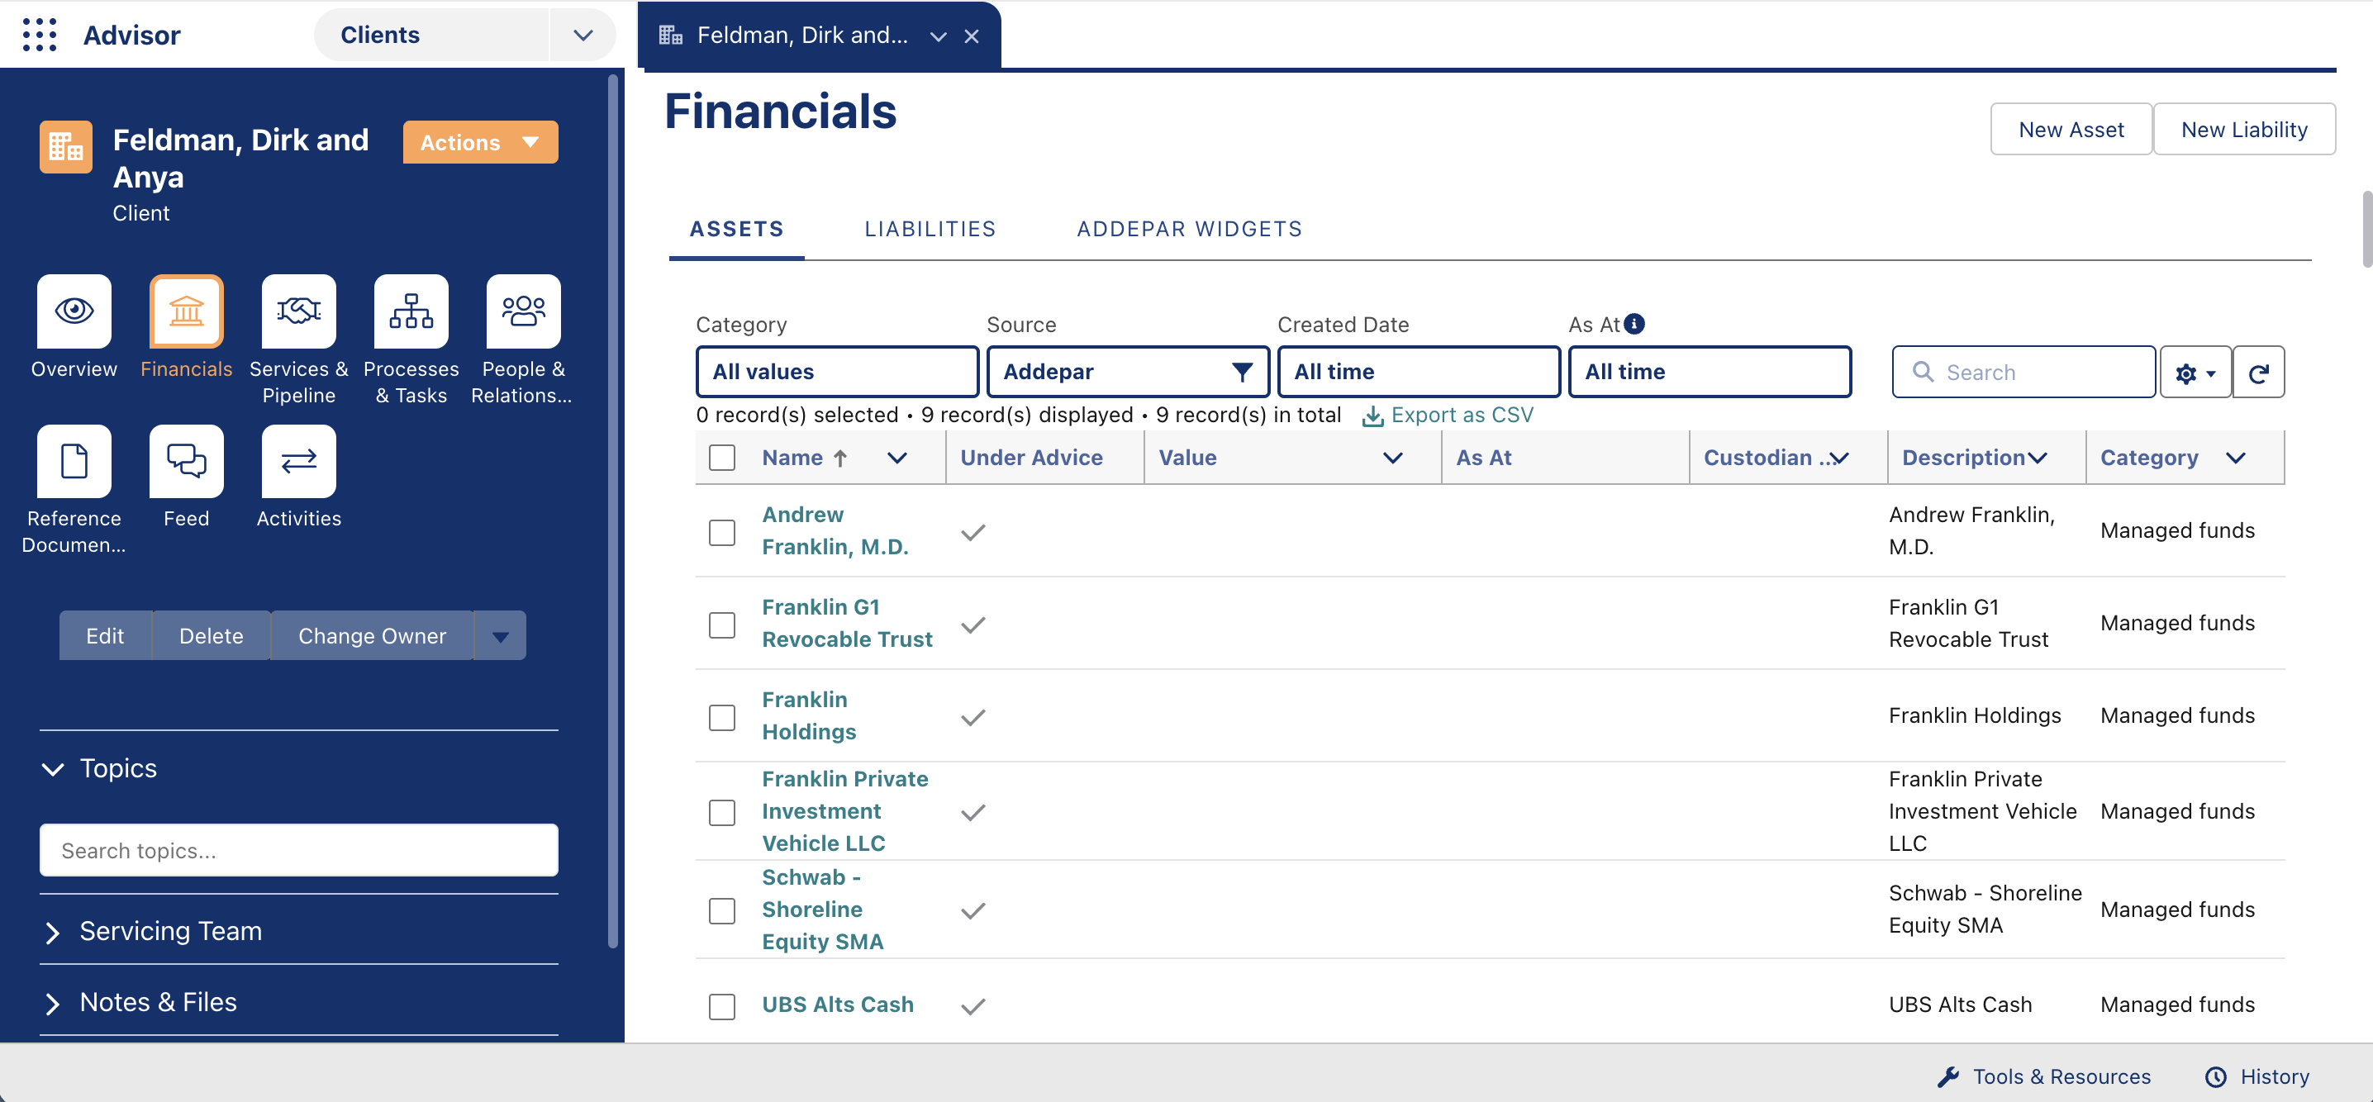Image resolution: width=2373 pixels, height=1102 pixels.
Task: Open the Schwab - Shoreline Equity SMA link
Action: [821, 910]
